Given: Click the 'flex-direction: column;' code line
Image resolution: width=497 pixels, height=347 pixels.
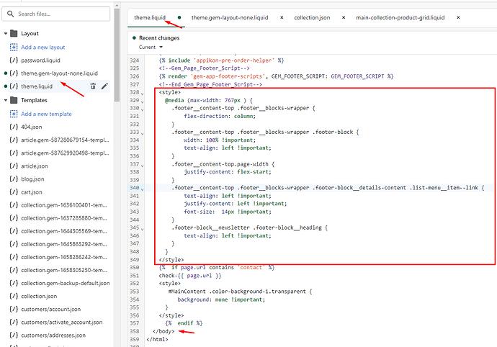Looking at the screenshot, I should (x=220, y=116).
